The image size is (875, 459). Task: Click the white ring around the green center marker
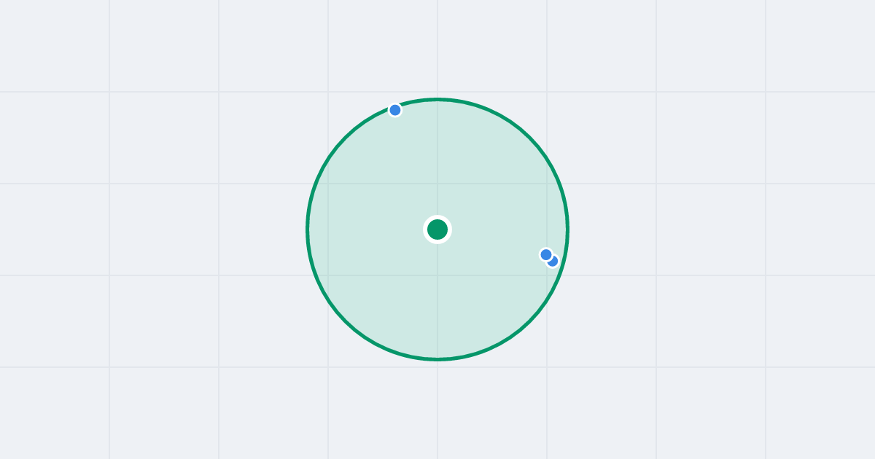tap(437, 217)
